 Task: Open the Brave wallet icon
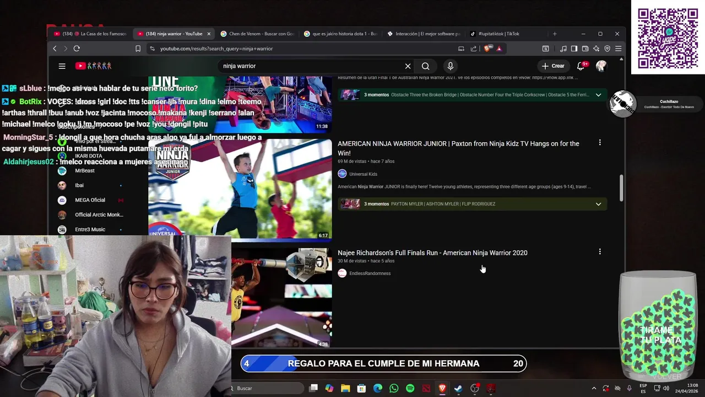[x=585, y=49]
